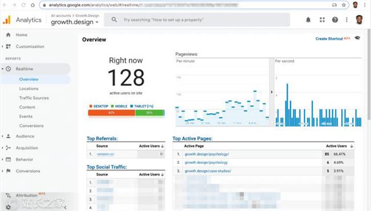
Task: Click the Google Analytics logo
Action: click(7, 20)
